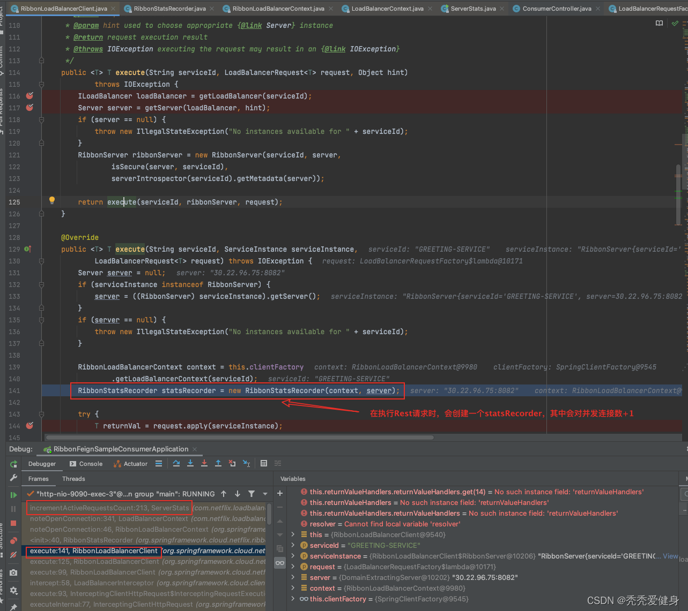Expand the 'this' variable node
This screenshot has height=611, width=688.
coord(293,534)
